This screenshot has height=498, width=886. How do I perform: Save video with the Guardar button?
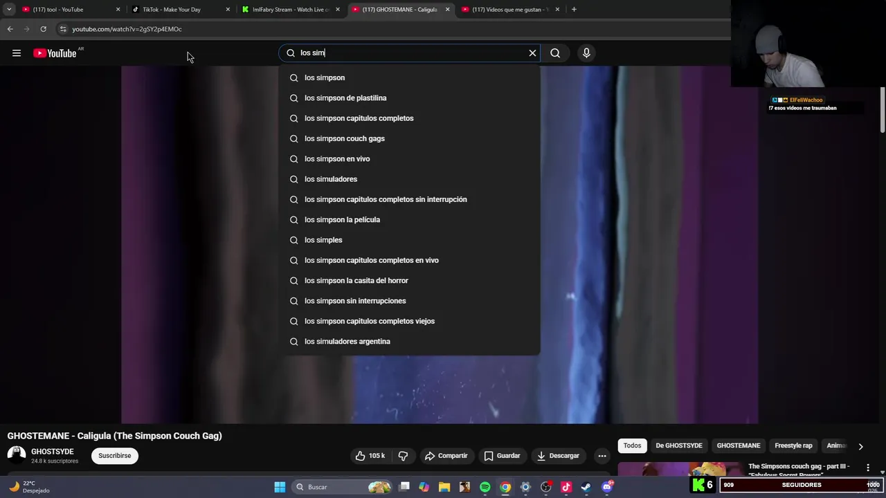pyautogui.click(x=502, y=456)
